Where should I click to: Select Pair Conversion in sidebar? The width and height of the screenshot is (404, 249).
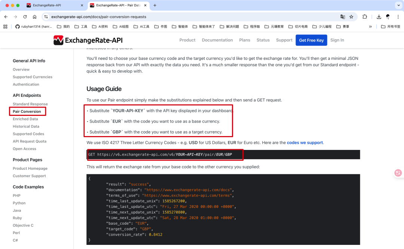point(27,111)
